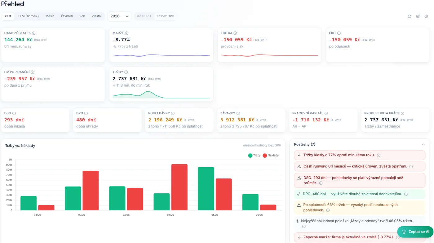The image size is (434, 243).
Task: Switch to Měsíc period tab
Action: click(x=50, y=16)
